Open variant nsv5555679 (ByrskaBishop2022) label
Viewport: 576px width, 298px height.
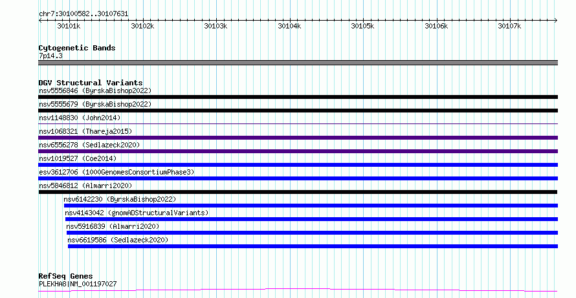95,104
